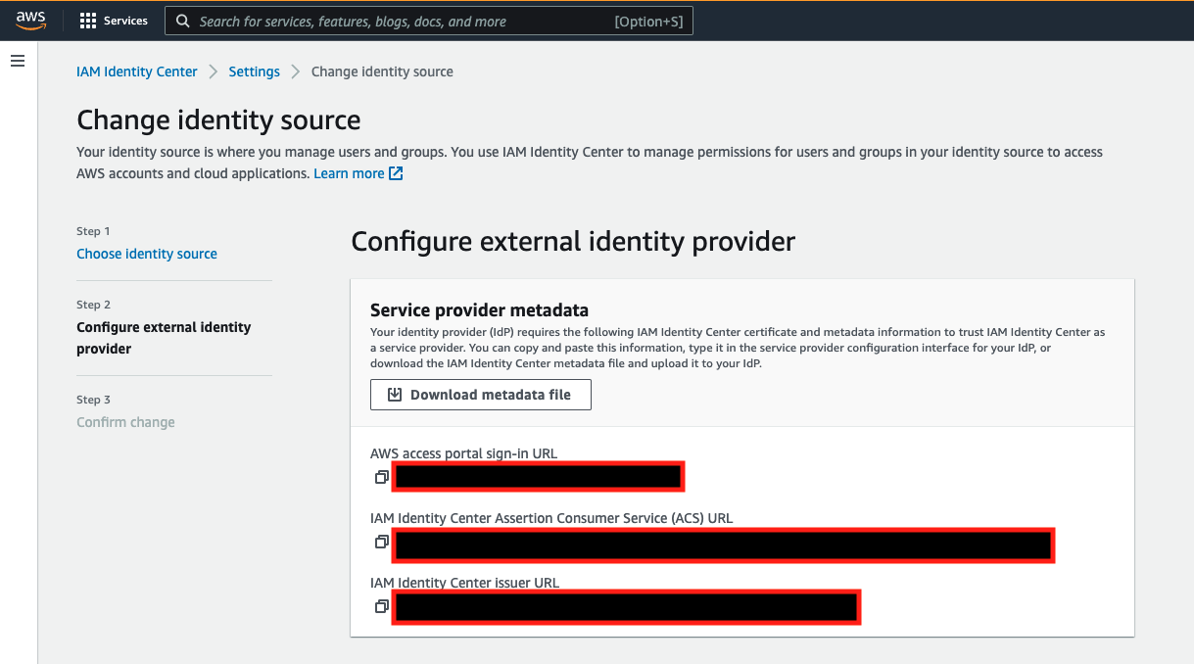The width and height of the screenshot is (1194, 664).
Task: Click the AWS logo
Action: click(x=31, y=21)
